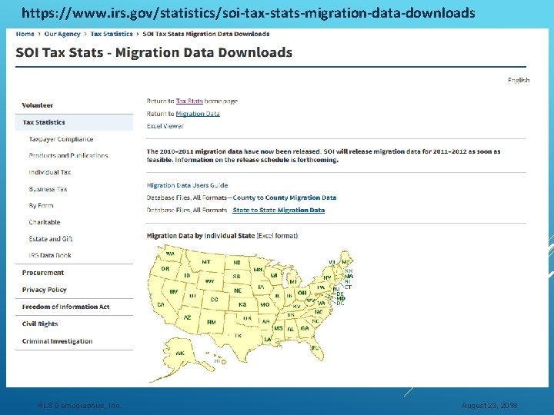This screenshot has width=554, height=415.
Task: Open the Tax Statistics breadcrumb link
Action: (112, 34)
